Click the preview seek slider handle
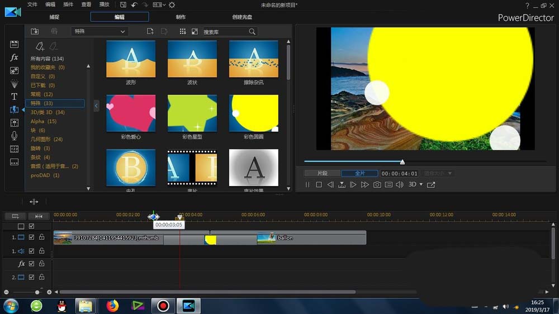The width and height of the screenshot is (559, 314). point(402,162)
